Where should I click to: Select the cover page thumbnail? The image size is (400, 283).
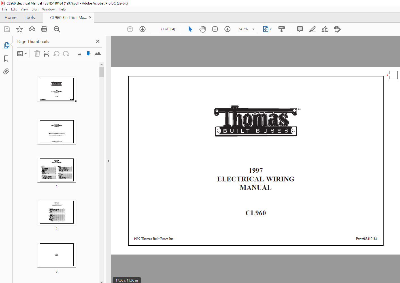[x=57, y=89]
